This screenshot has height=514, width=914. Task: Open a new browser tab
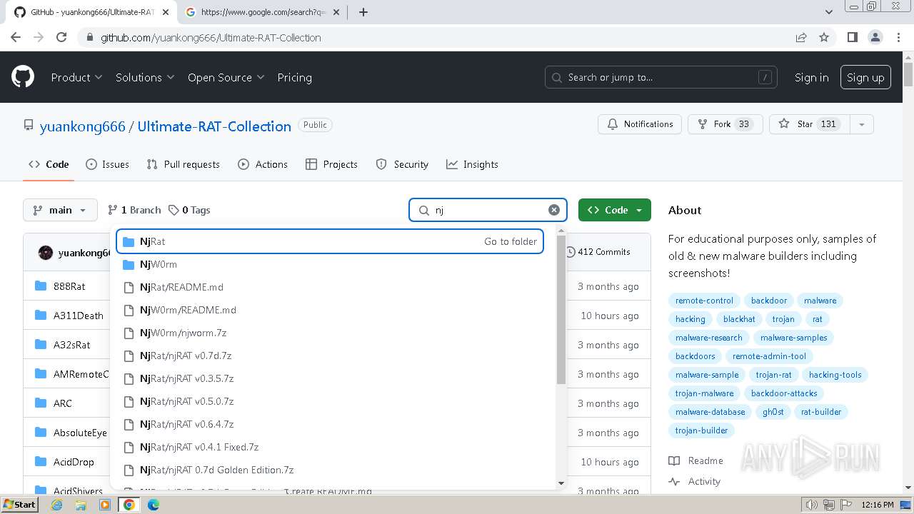[363, 12]
